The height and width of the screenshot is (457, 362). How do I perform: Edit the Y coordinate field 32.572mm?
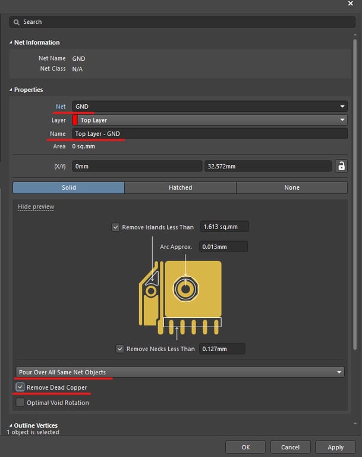(x=268, y=166)
